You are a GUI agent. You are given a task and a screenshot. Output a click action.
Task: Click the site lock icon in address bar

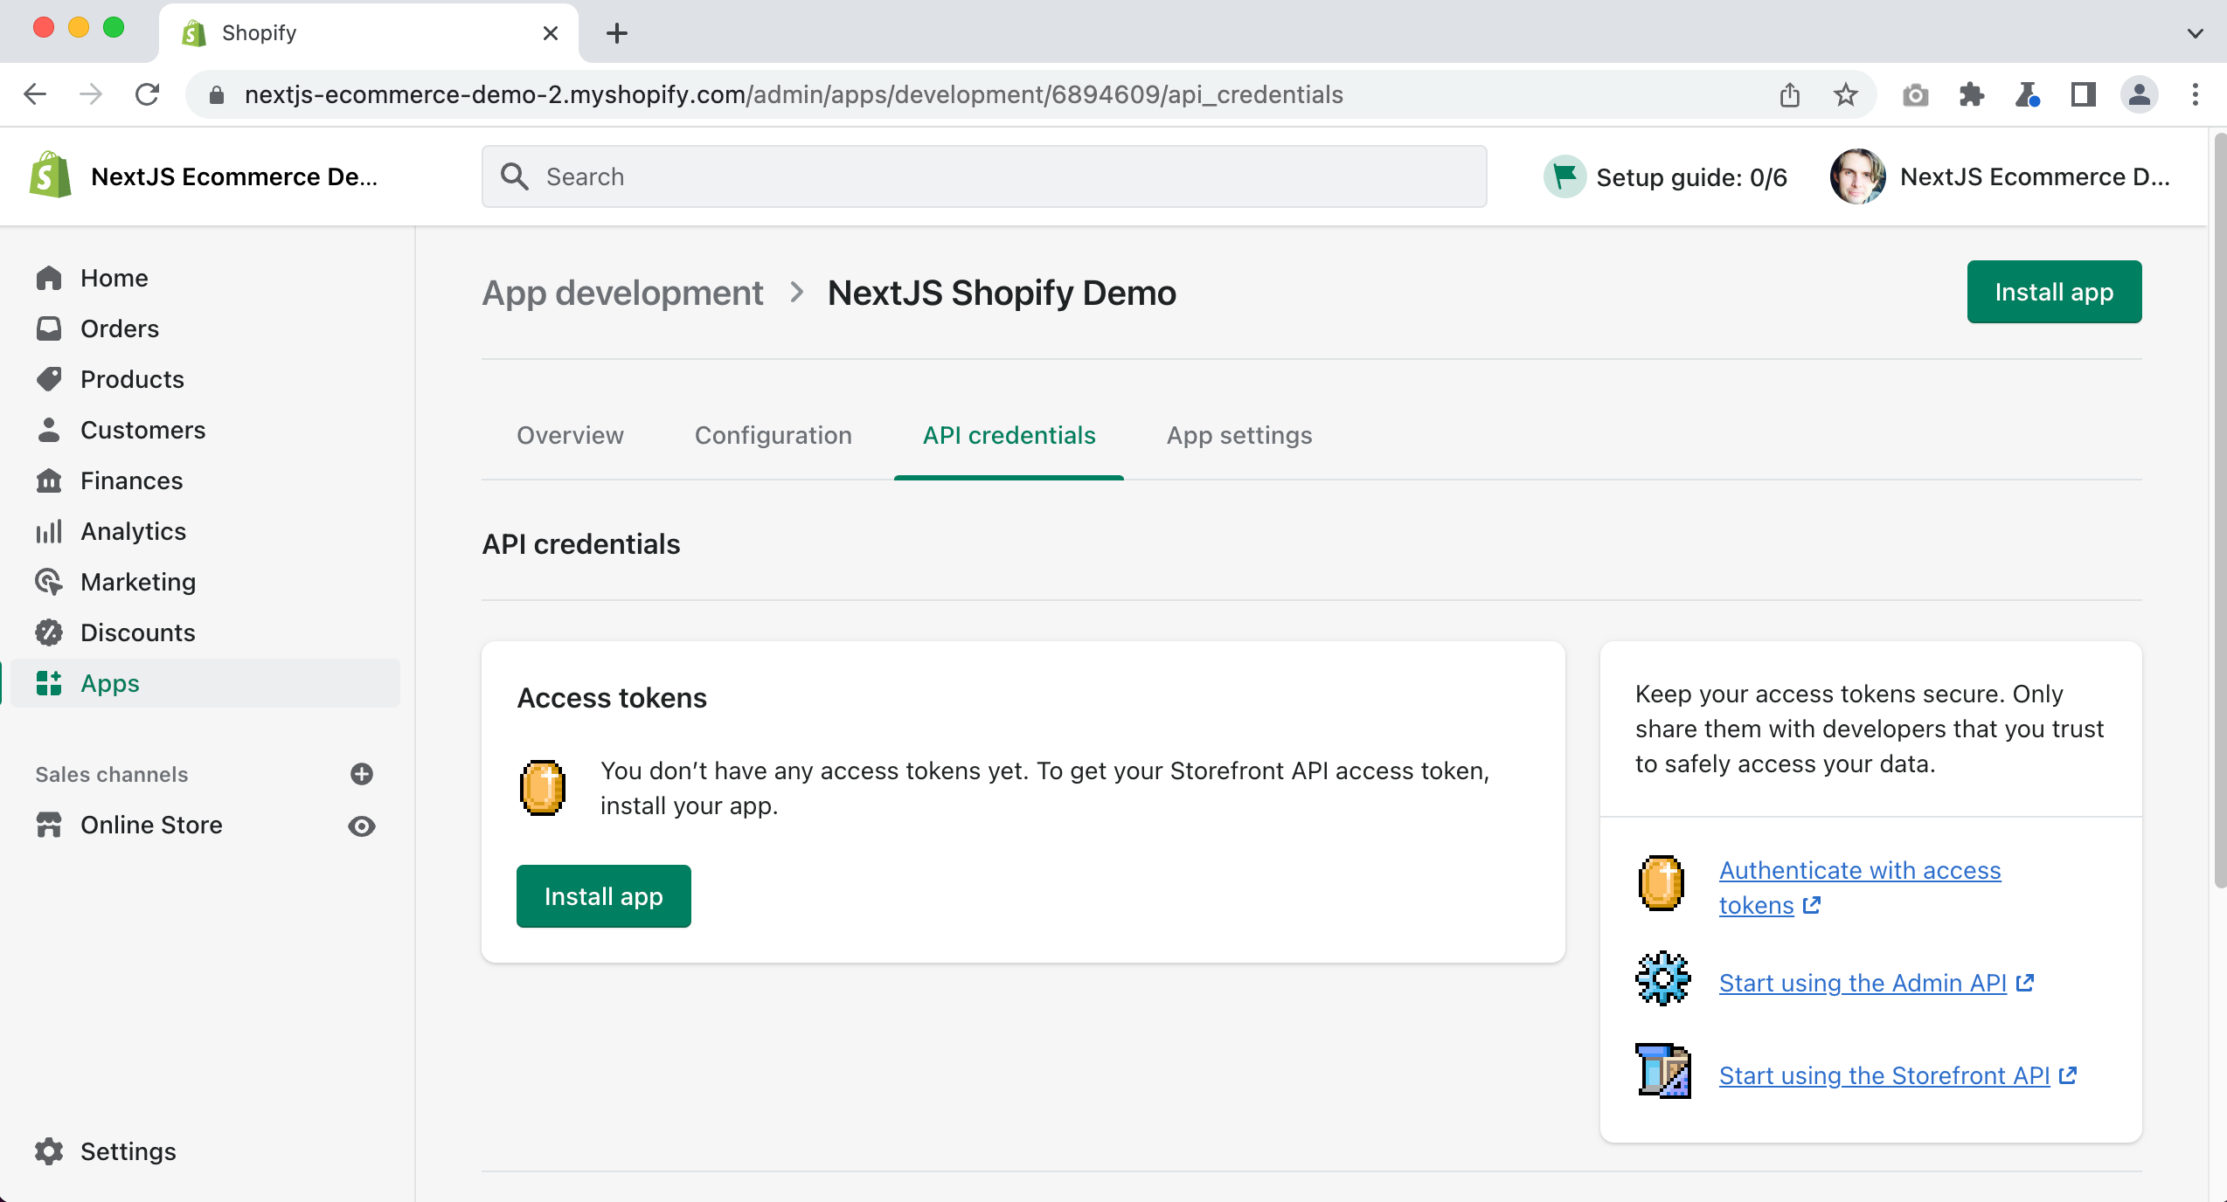tap(217, 94)
